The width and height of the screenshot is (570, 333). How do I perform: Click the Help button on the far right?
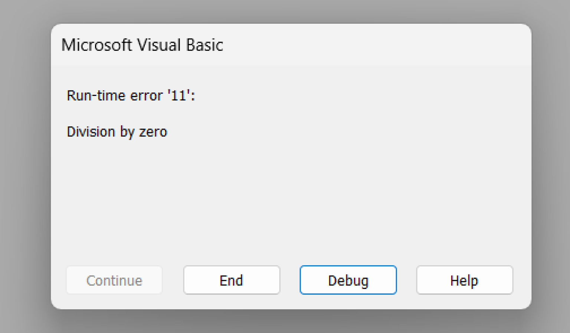point(464,280)
